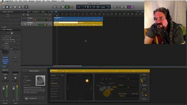Click the Channel EQ plugin slot
The height and width of the screenshot is (105, 187).
(5, 60)
